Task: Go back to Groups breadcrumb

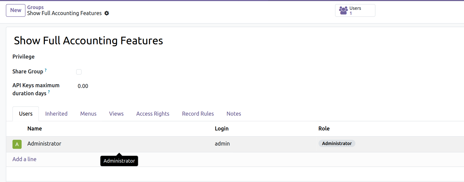Action: pyautogui.click(x=35, y=7)
